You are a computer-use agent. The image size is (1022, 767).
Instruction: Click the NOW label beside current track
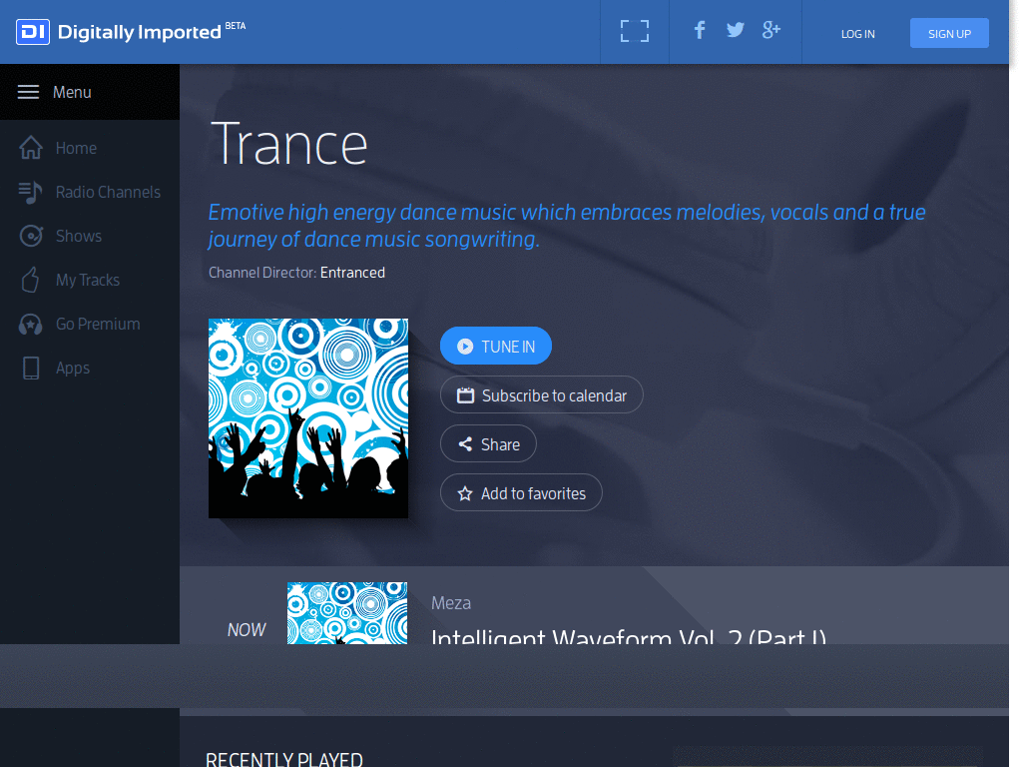click(x=247, y=629)
